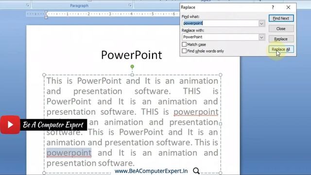Click into the Find what input field
Viewport: 311px width, 175px height.
point(220,23)
